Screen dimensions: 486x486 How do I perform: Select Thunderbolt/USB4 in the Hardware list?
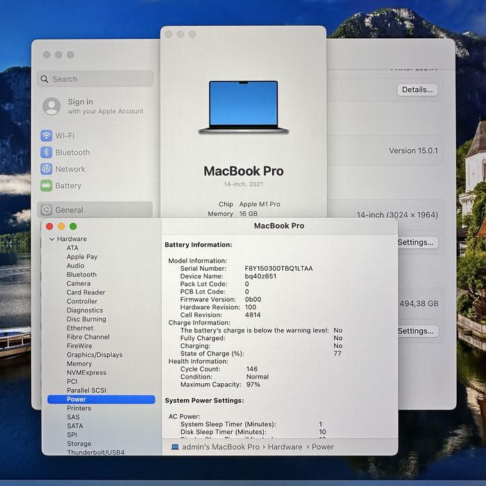(96, 452)
